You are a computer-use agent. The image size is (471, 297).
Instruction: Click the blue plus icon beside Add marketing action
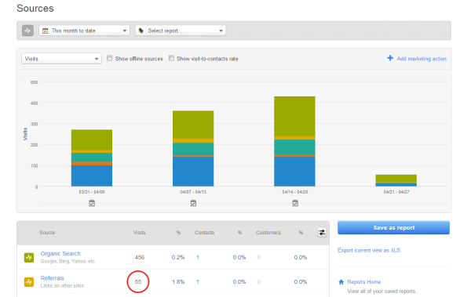click(390, 58)
